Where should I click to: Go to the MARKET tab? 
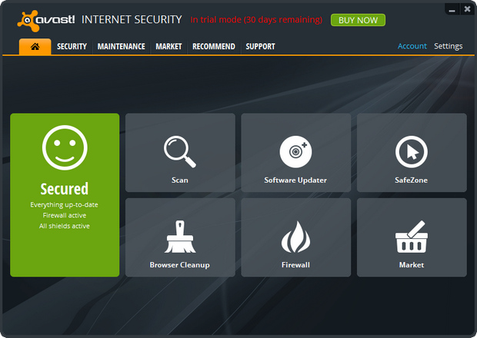pos(168,46)
